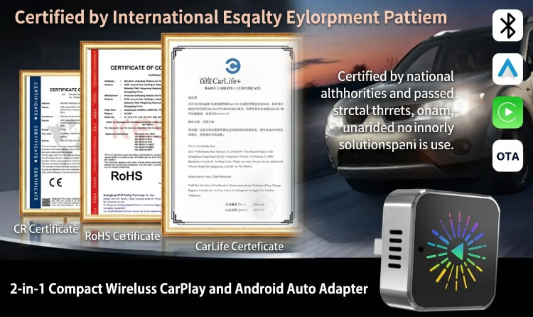The width and height of the screenshot is (533, 317).
Task: Click the OTA update icon
Action: pos(507,156)
